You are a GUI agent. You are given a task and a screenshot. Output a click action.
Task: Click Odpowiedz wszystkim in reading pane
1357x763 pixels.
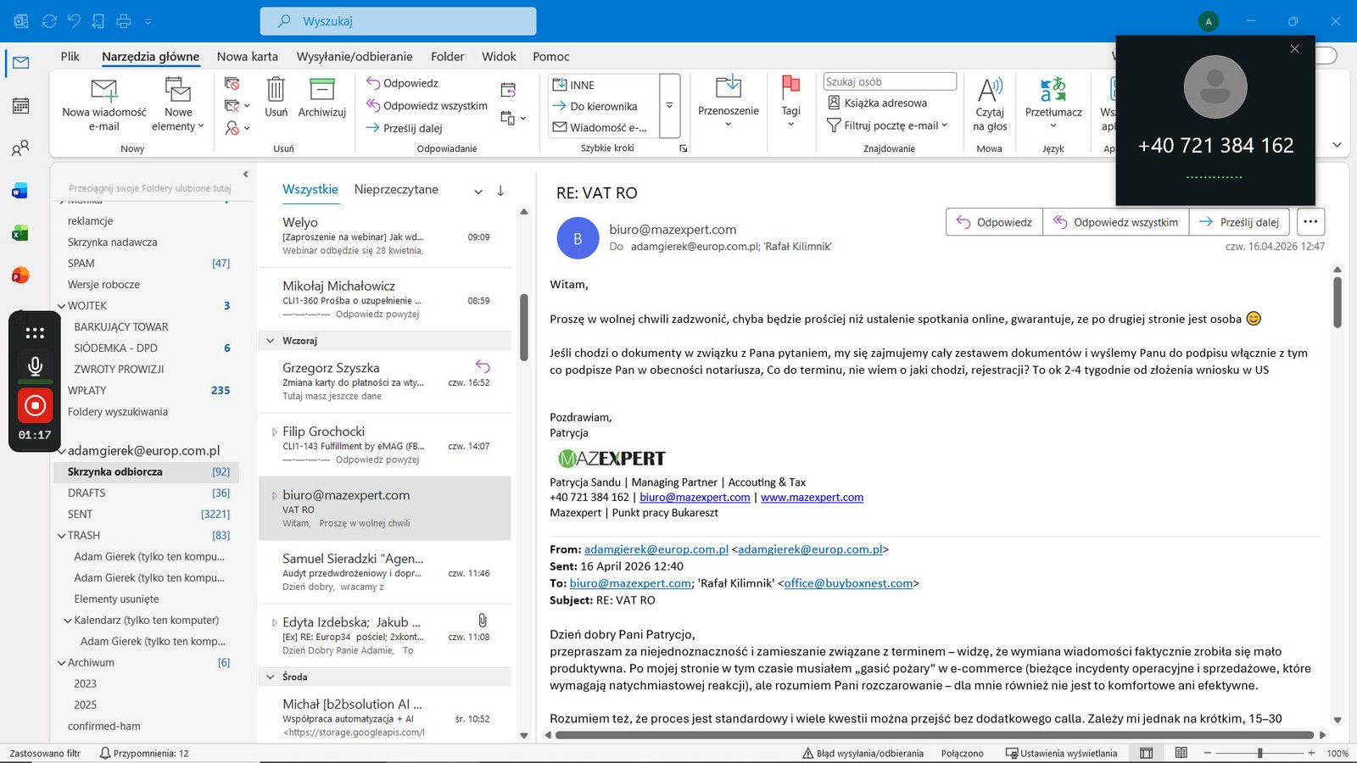[x=1116, y=222]
